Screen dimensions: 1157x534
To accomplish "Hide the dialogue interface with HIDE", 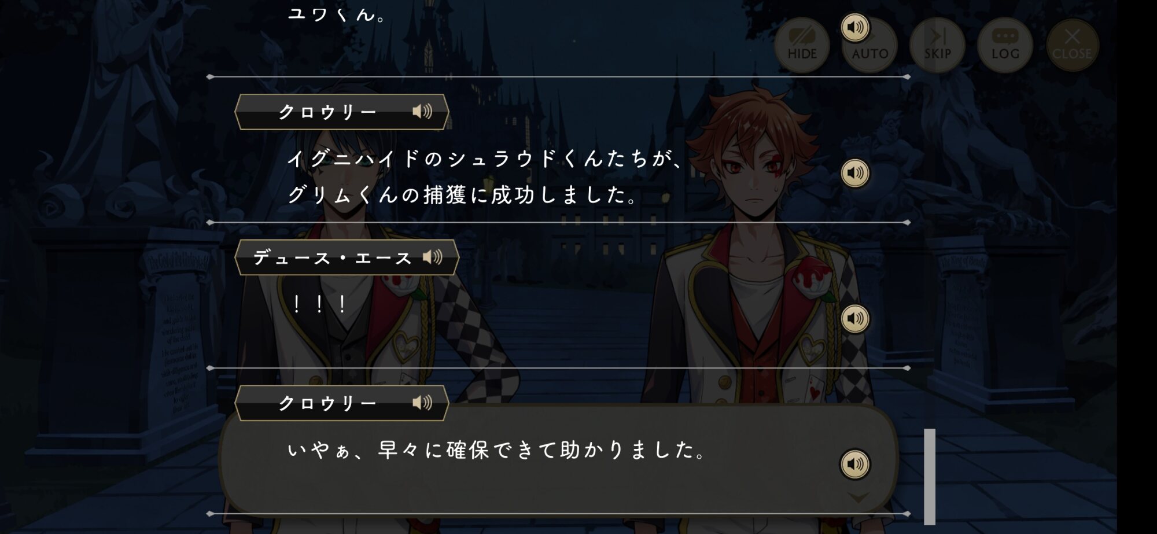I will tap(802, 45).
